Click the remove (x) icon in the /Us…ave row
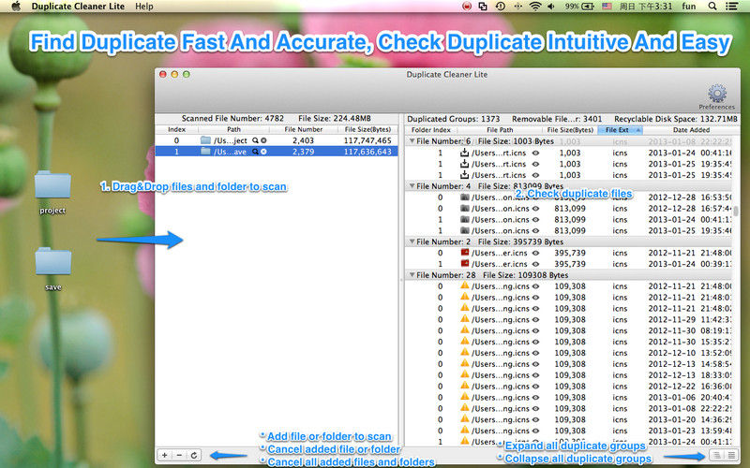This screenshot has height=468, width=750. pyautogui.click(x=263, y=152)
